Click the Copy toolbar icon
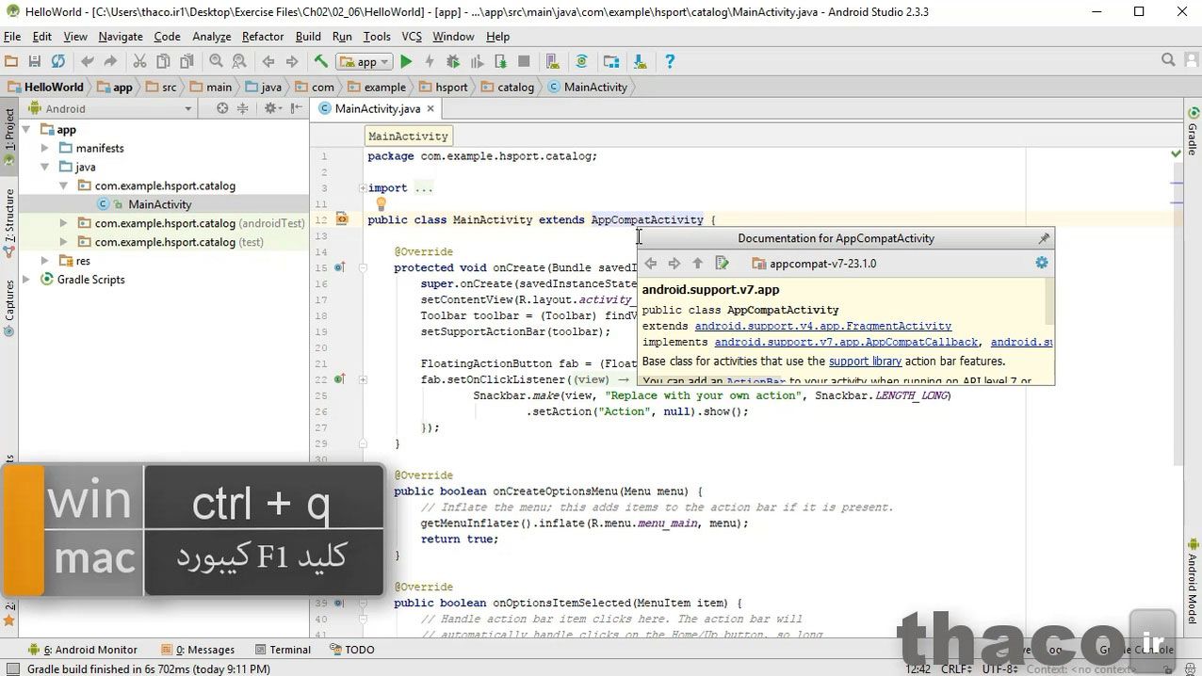Image resolution: width=1202 pixels, height=676 pixels. click(163, 61)
